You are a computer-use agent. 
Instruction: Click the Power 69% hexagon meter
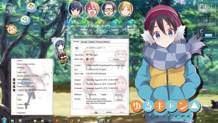(x=116, y=27)
